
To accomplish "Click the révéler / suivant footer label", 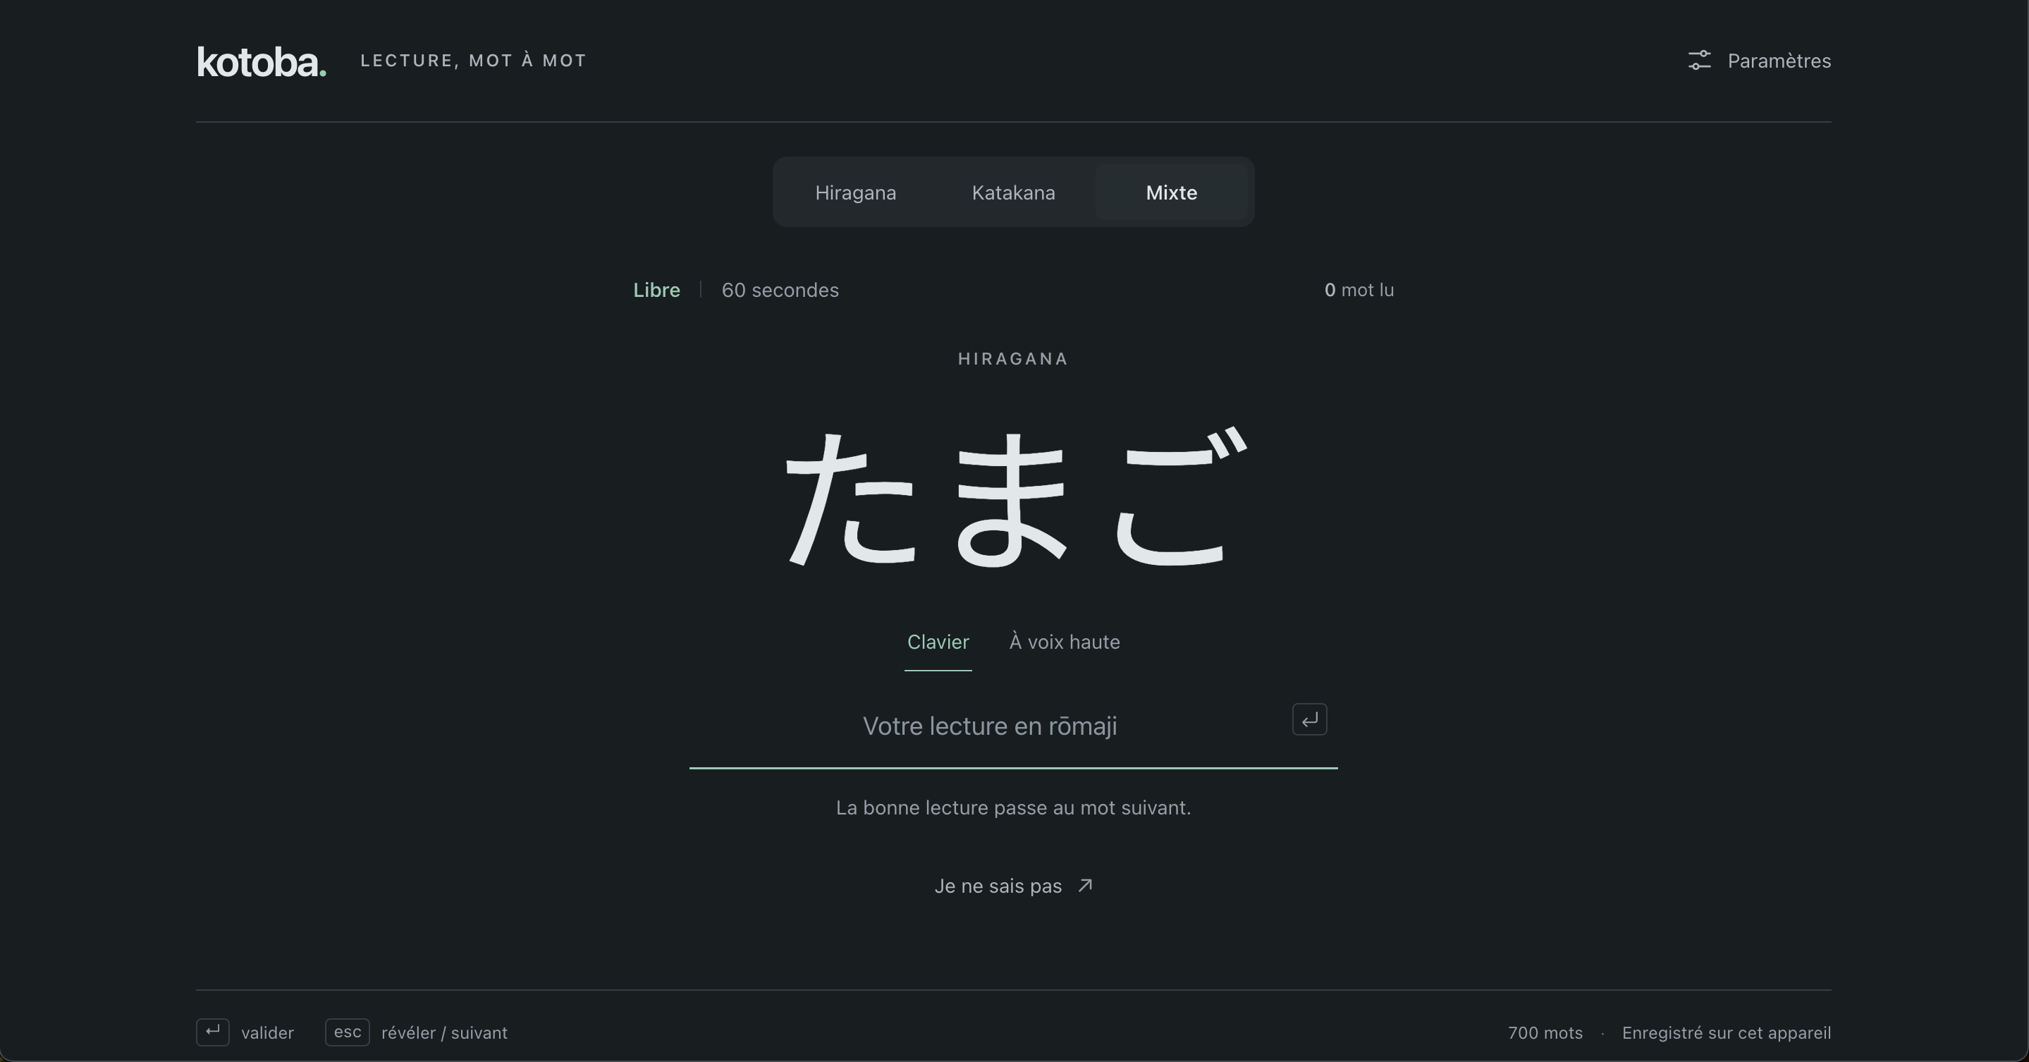I will pyautogui.click(x=444, y=1033).
